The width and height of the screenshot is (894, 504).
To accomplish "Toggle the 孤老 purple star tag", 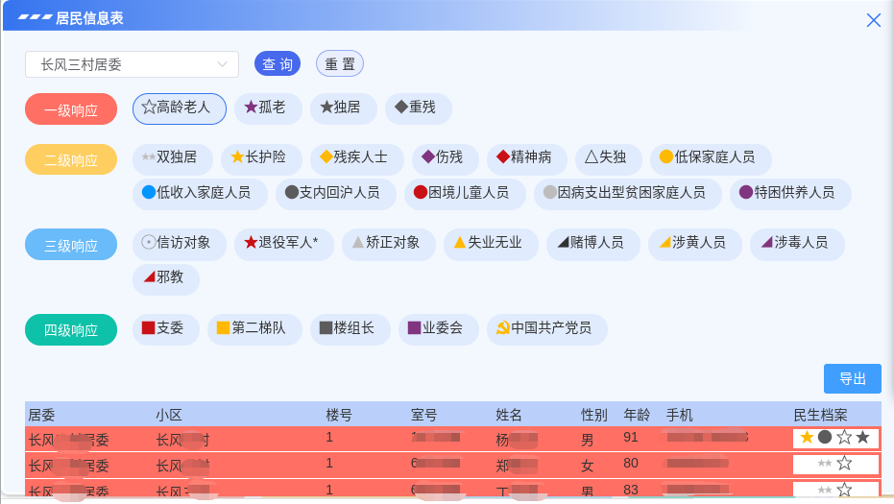I will click(x=265, y=108).
